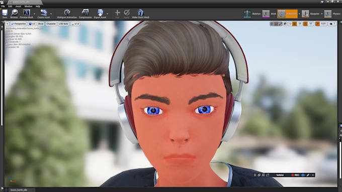The height and width of the screenshot is (192, 342).
Task: Click the Browse magnifier icon
Action: pos(14,13)
